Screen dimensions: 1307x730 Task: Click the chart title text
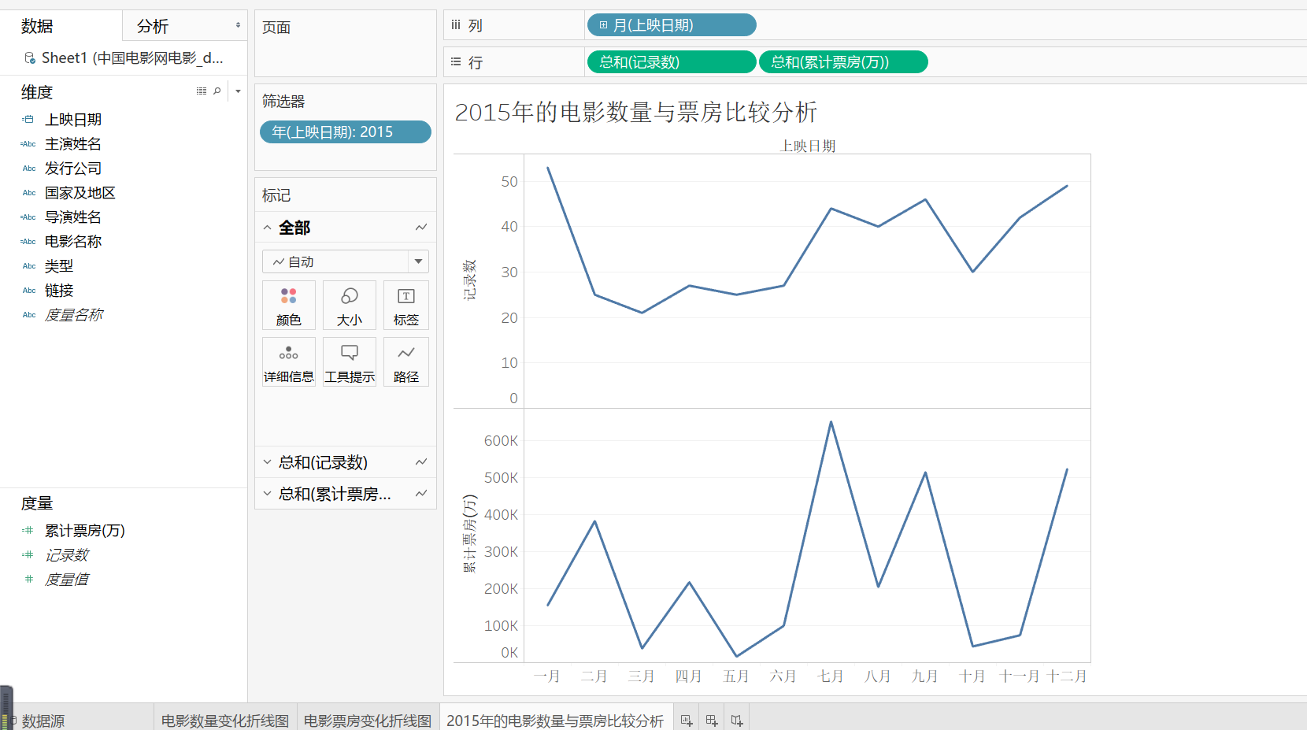(636, 112)
